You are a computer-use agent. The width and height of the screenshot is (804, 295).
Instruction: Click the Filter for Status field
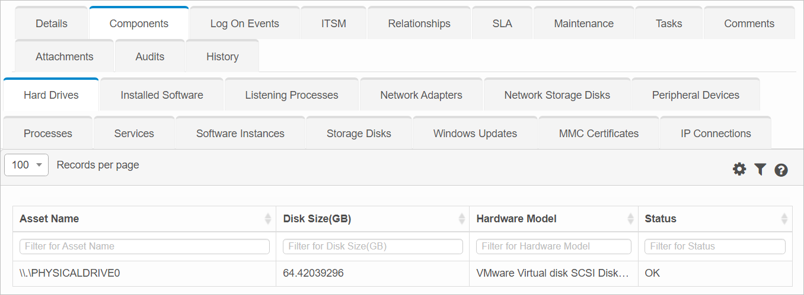(714, 247)
